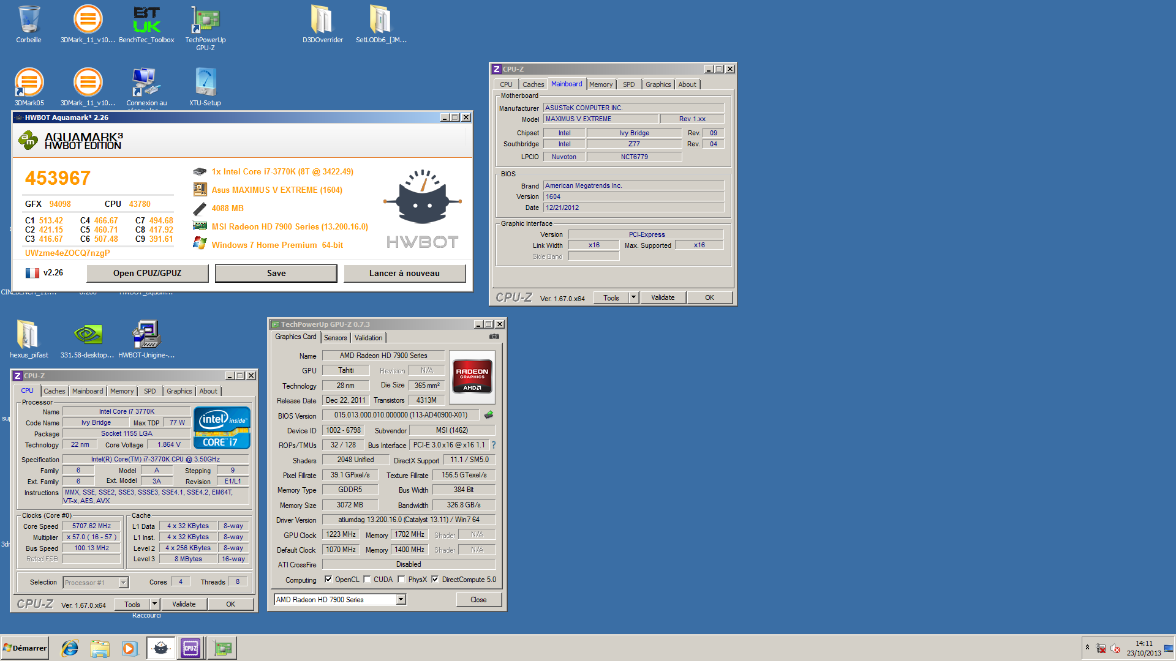Click the Intel Core i7 logo
Image resolution: width=1176 pixels, height=661 pixels.
[222, 428]
